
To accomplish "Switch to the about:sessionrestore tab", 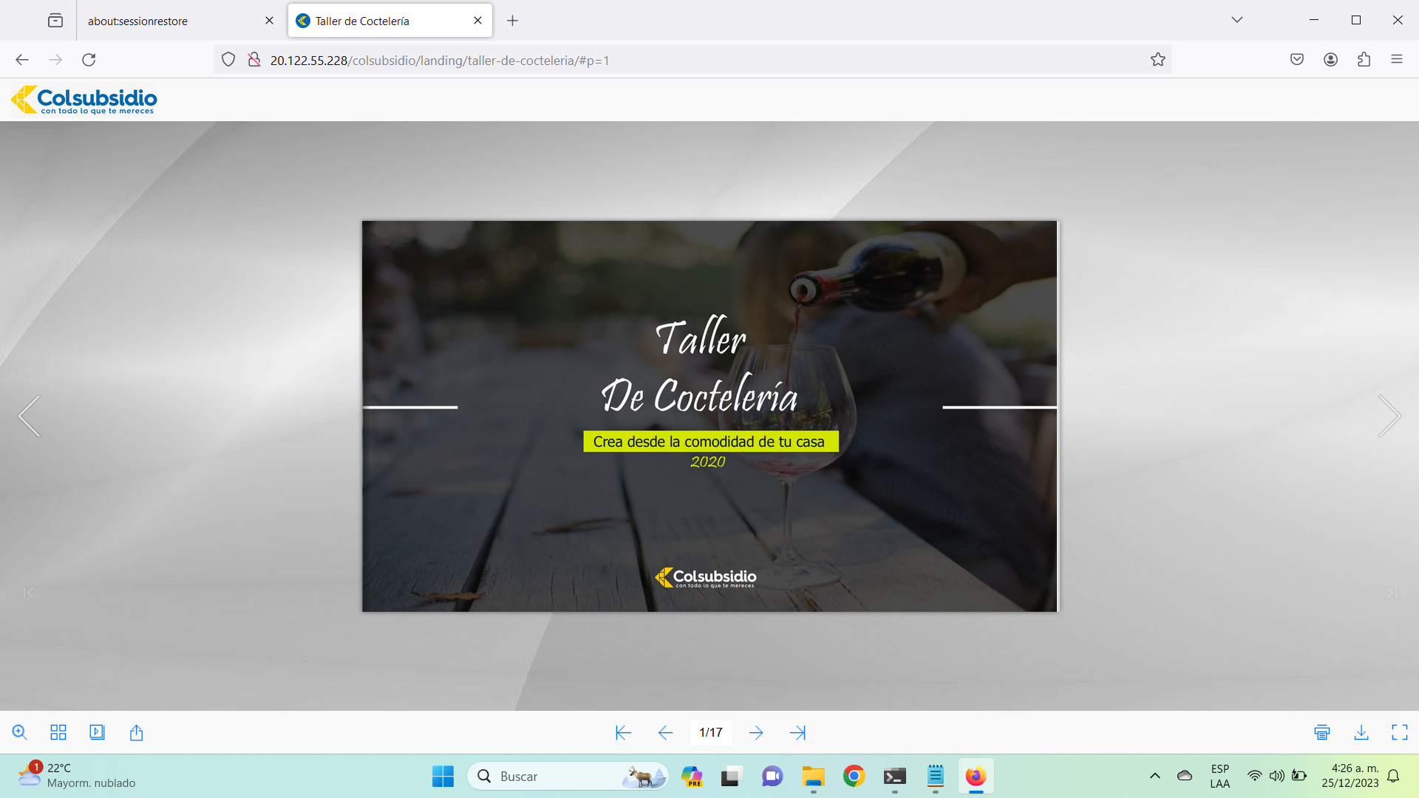I will tap(170, 21).
